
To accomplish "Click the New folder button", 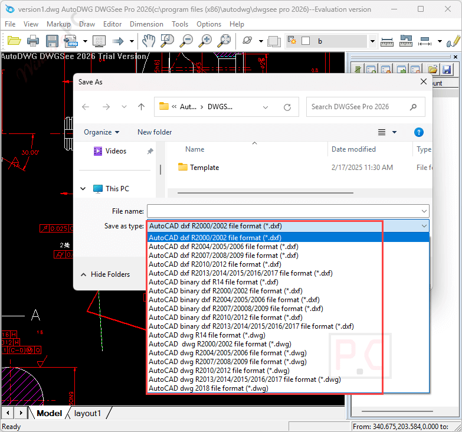I will 155,132.
